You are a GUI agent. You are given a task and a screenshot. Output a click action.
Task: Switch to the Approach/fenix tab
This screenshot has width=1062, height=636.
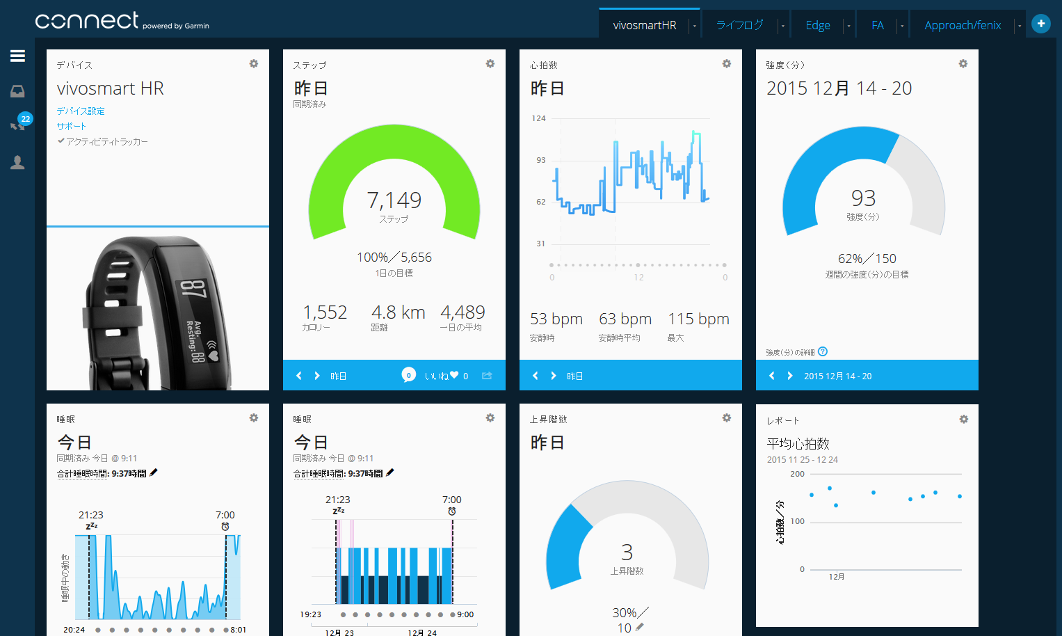click(x=963, y=25)
